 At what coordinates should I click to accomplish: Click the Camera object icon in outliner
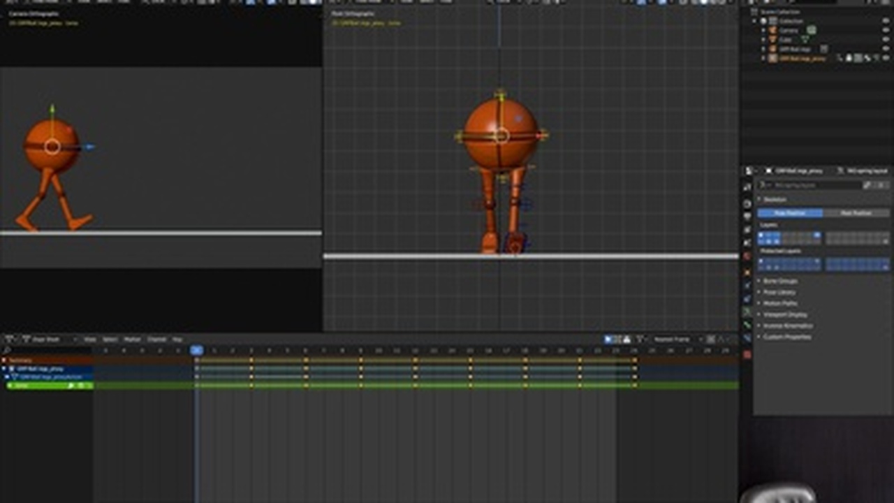click(773, 31)
